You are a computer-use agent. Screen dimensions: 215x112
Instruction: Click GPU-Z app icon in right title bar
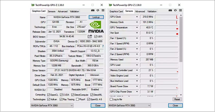point(110,5)
